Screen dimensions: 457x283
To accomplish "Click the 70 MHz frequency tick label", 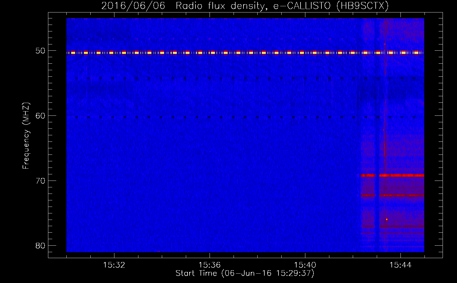I will (40, 181).
